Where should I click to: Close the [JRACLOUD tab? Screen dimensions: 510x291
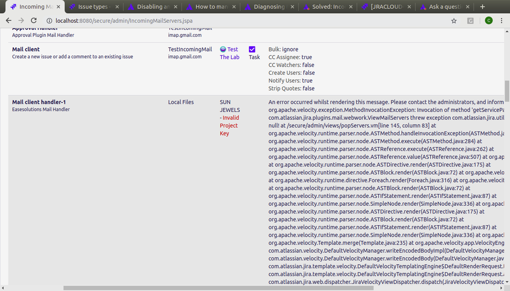pos(409,7)
